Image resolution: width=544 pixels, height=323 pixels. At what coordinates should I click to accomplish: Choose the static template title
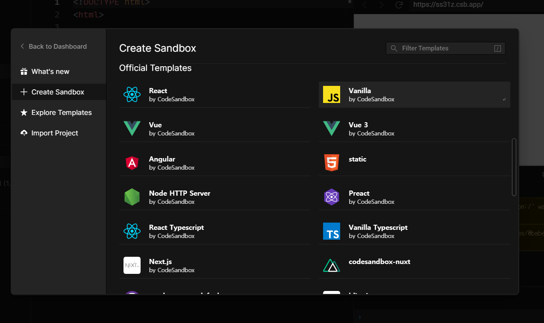(358, 159)
